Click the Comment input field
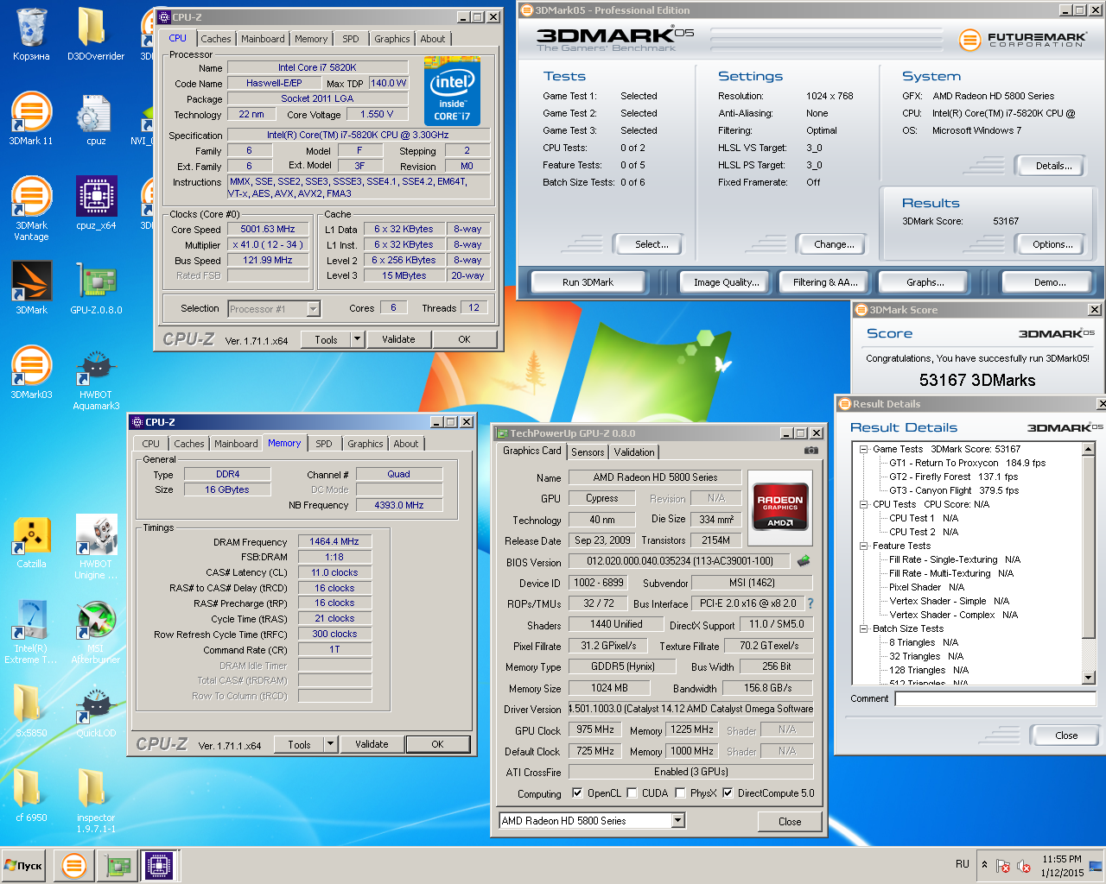The image size is (1106, 884). pos(995,699)
